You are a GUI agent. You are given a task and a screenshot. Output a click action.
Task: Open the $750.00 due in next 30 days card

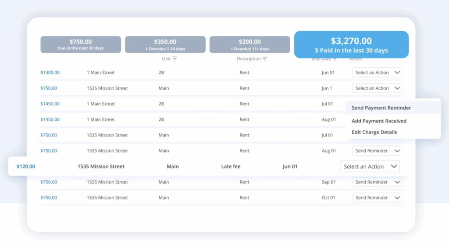point(81,45)
